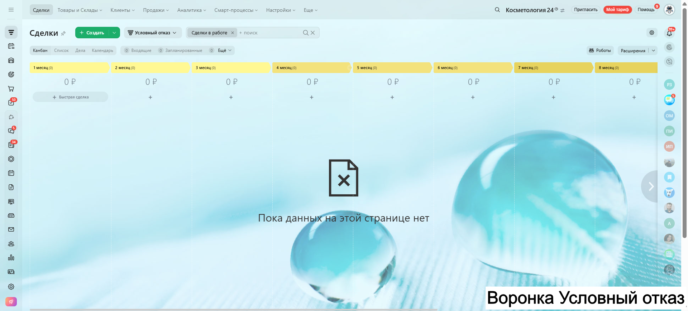688x311 pixels.
Task: Open the 'Условный отказ' funnel dropdown
Action: tap(153, 33)
